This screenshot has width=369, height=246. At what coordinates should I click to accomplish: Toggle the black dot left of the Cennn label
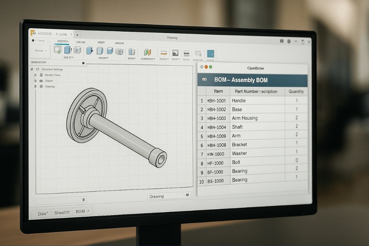(x=33, y=40)
